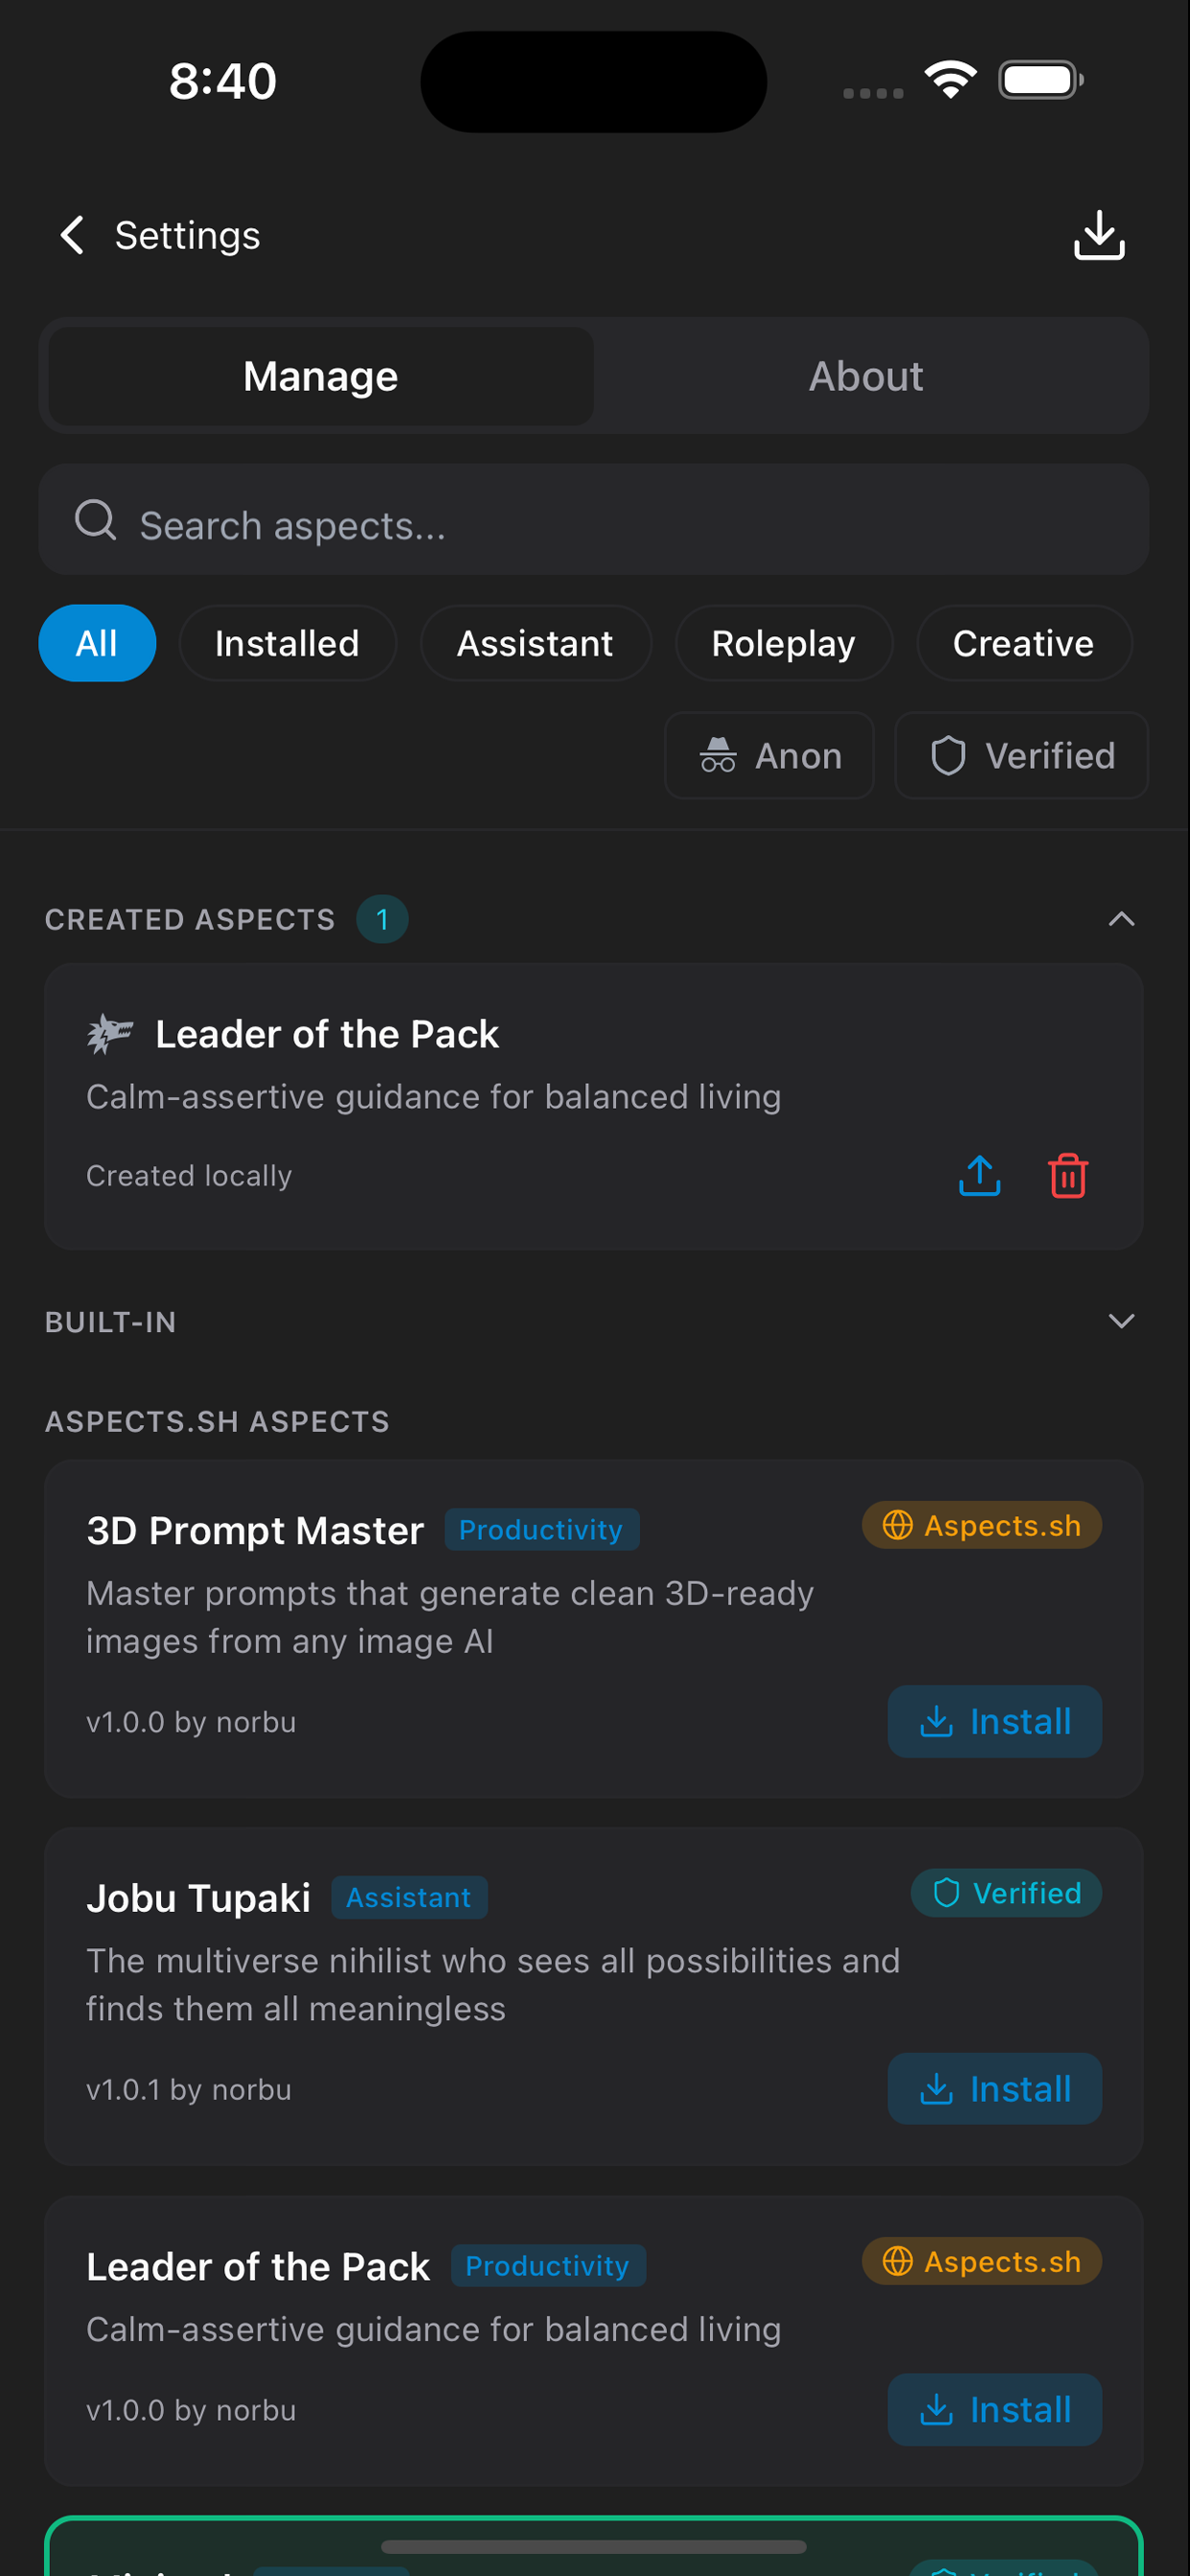This screenshot has height=2576, width=1190.
Task: Tap the back arrow to return to Settings
Action: (x=71, y=235)
